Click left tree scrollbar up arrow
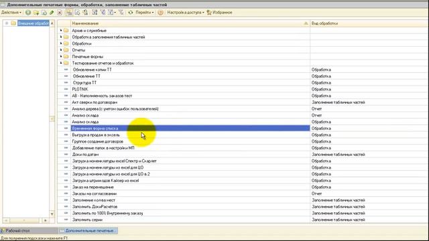This screenshot has width=429, height=241. (52, 23)
